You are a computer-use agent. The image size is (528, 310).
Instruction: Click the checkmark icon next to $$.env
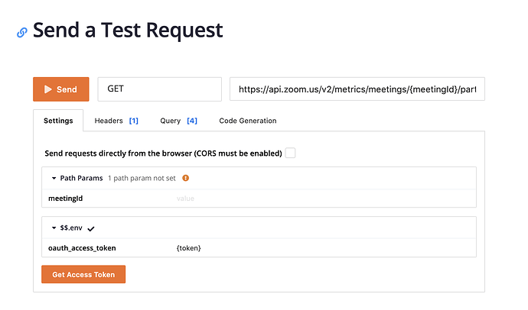click(x=91, y=228)
